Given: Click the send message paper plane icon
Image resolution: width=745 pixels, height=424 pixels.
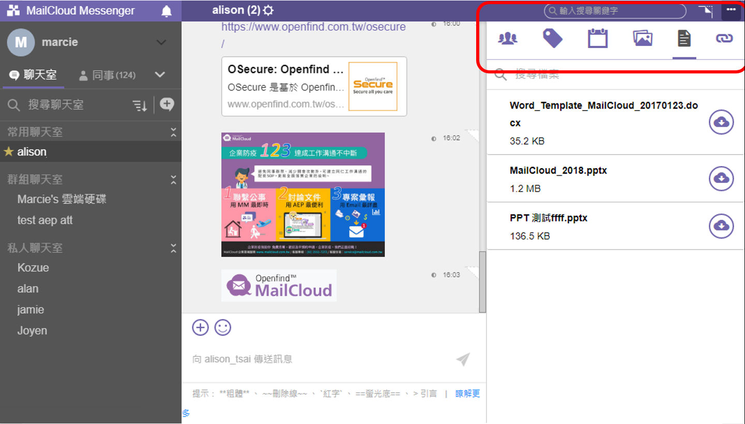Looking at the screenshot, I should [463, 359].
